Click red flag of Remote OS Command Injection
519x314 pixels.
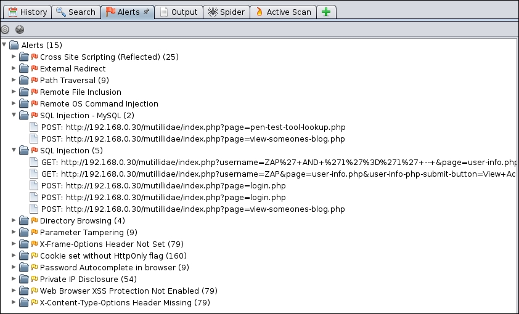35,104
